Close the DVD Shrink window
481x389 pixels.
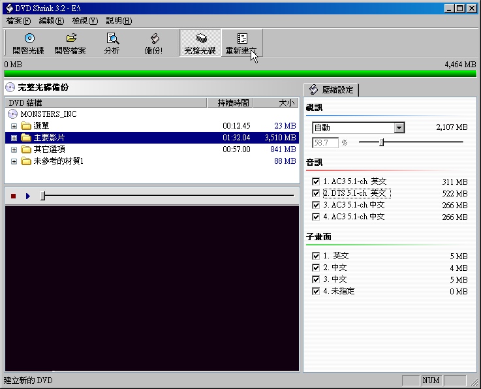click(x=471, y=8)
